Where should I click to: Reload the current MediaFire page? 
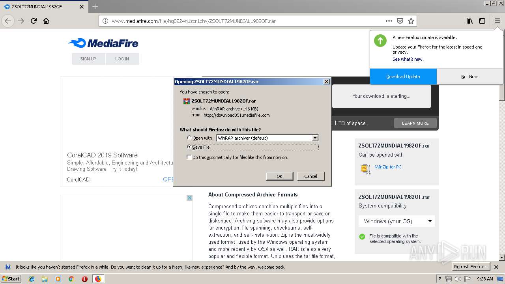point(34,21)
